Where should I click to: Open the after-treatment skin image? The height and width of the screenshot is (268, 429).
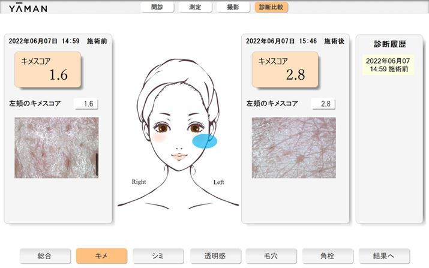pyautogui.click(x=293, y=147)
